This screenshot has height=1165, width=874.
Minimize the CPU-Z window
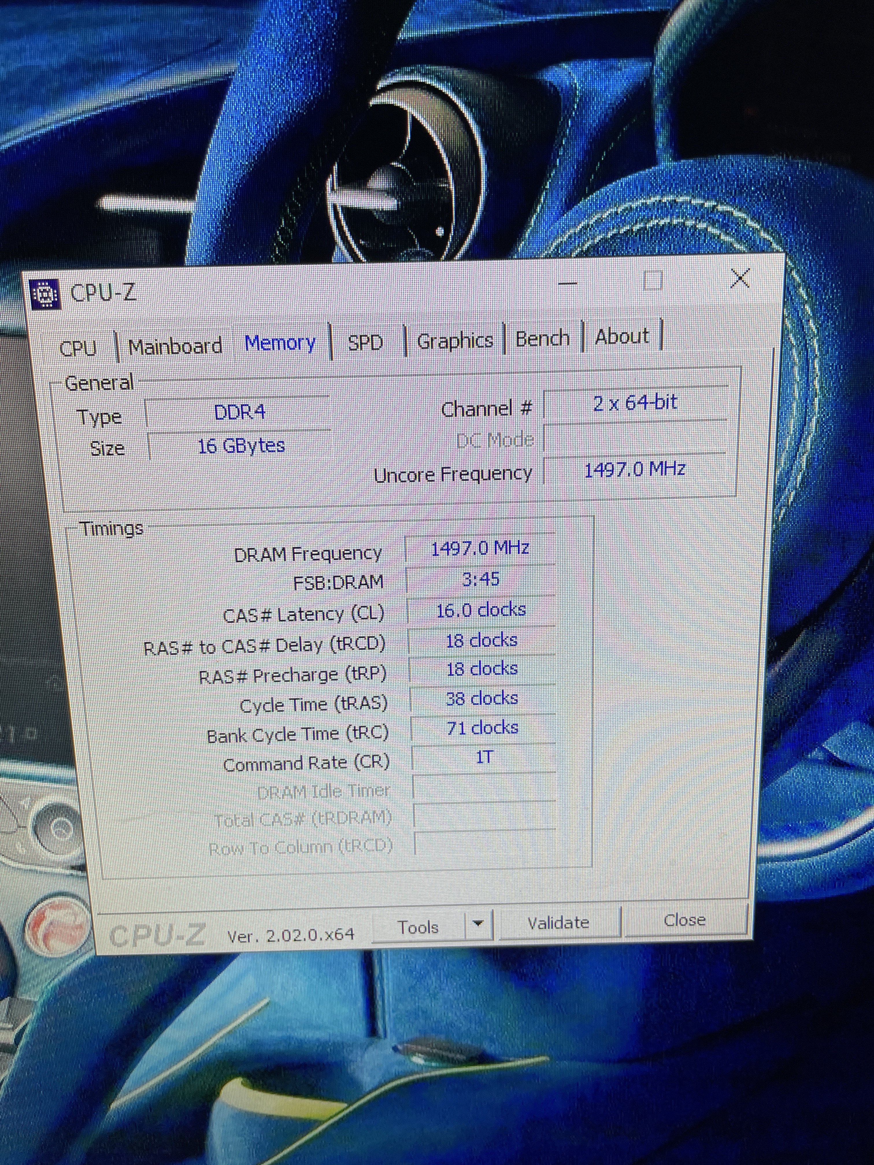click(567, 284)
